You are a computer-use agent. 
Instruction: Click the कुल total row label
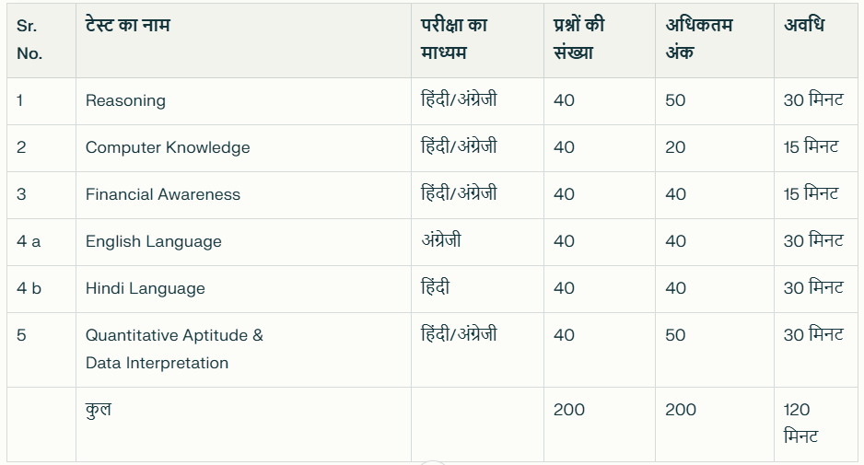point(98,410)
